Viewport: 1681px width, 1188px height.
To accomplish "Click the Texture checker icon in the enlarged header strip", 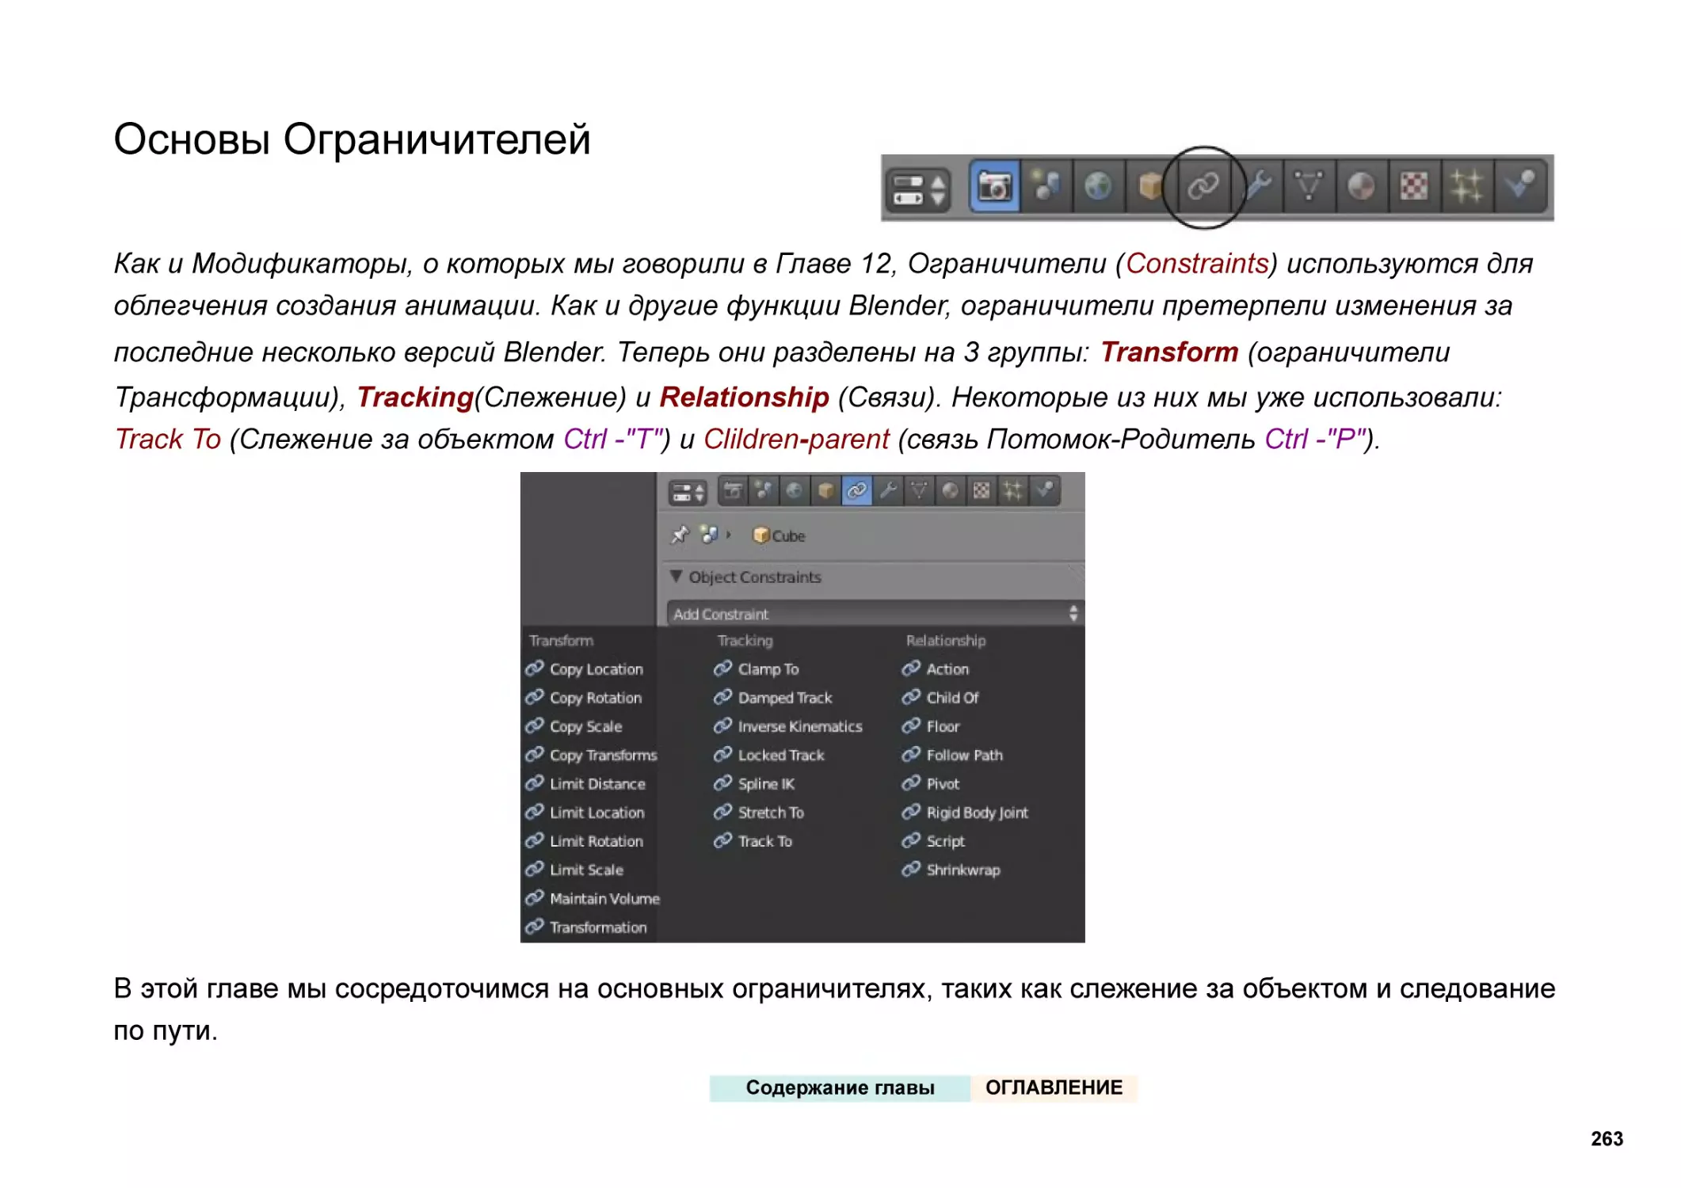I will tap(1414, 186).
